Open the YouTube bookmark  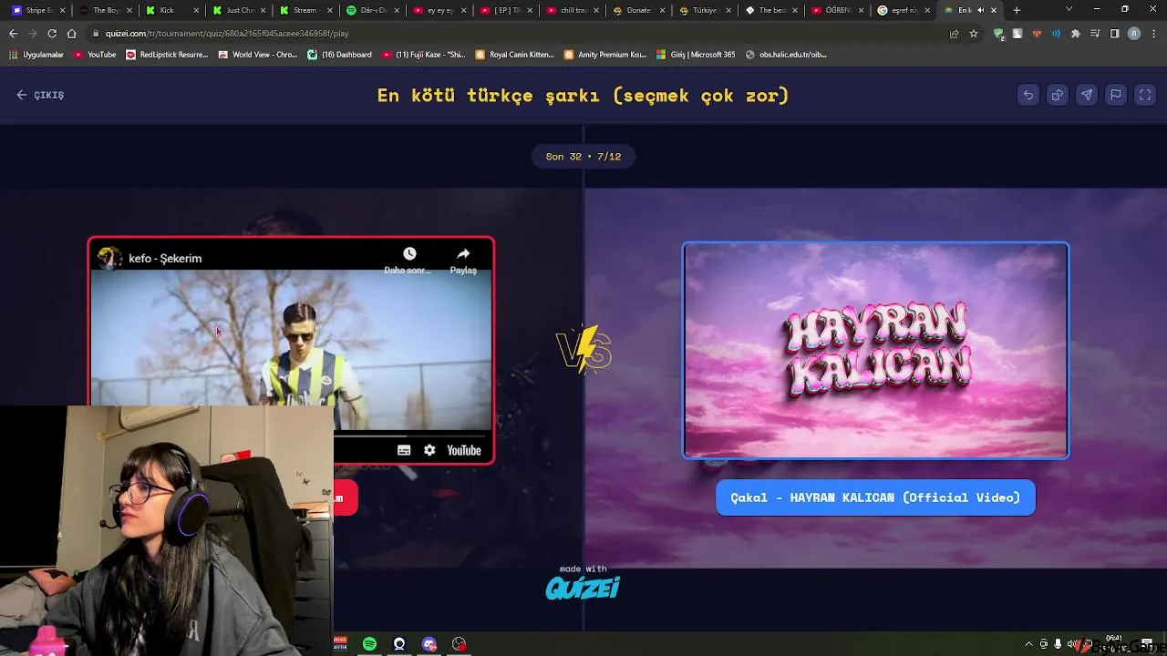coord(96,55)
